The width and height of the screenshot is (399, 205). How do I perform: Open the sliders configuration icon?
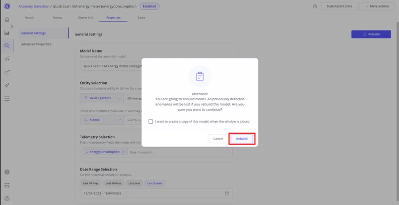click(7, 185)
